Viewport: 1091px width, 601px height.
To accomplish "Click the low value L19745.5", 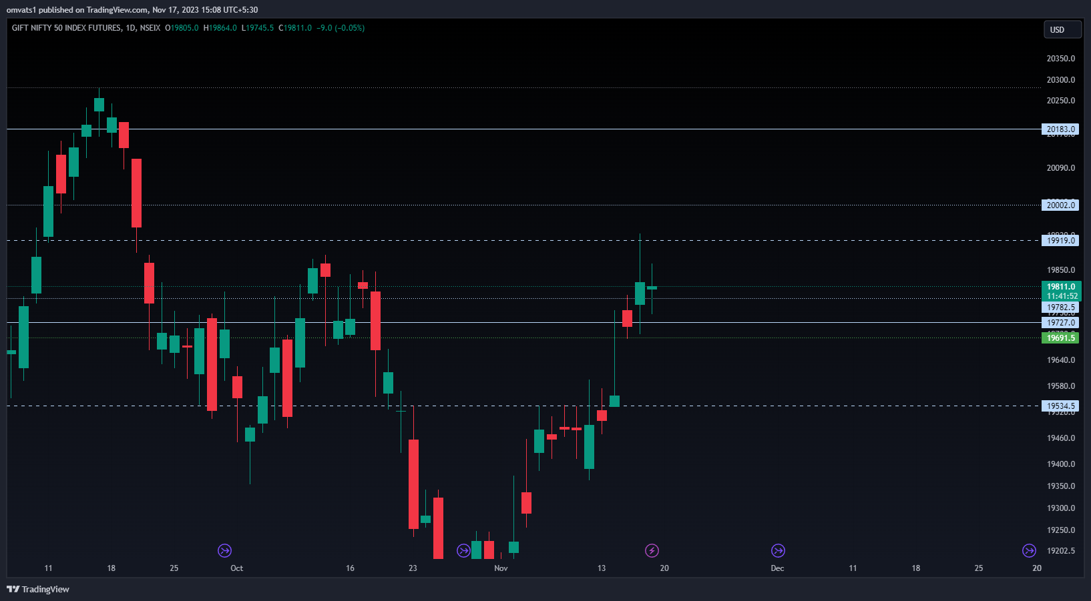I will [x=258, y=28].
